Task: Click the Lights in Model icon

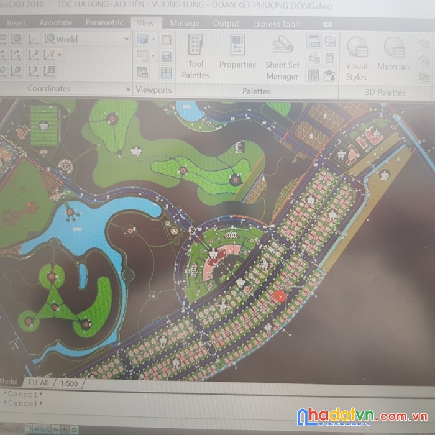Action: pyautogui.click(x=424, y=44)
